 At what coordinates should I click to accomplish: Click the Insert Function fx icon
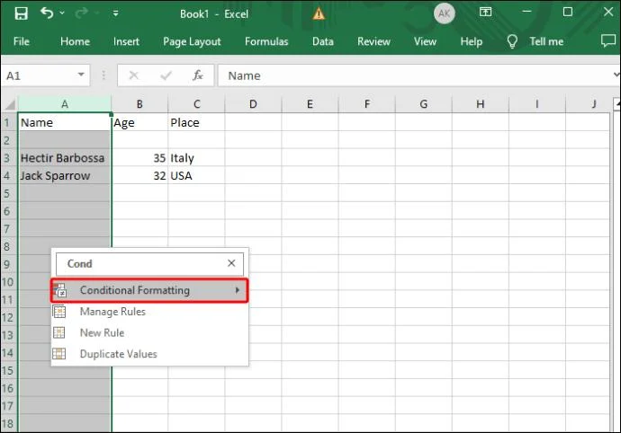point(197,75)
